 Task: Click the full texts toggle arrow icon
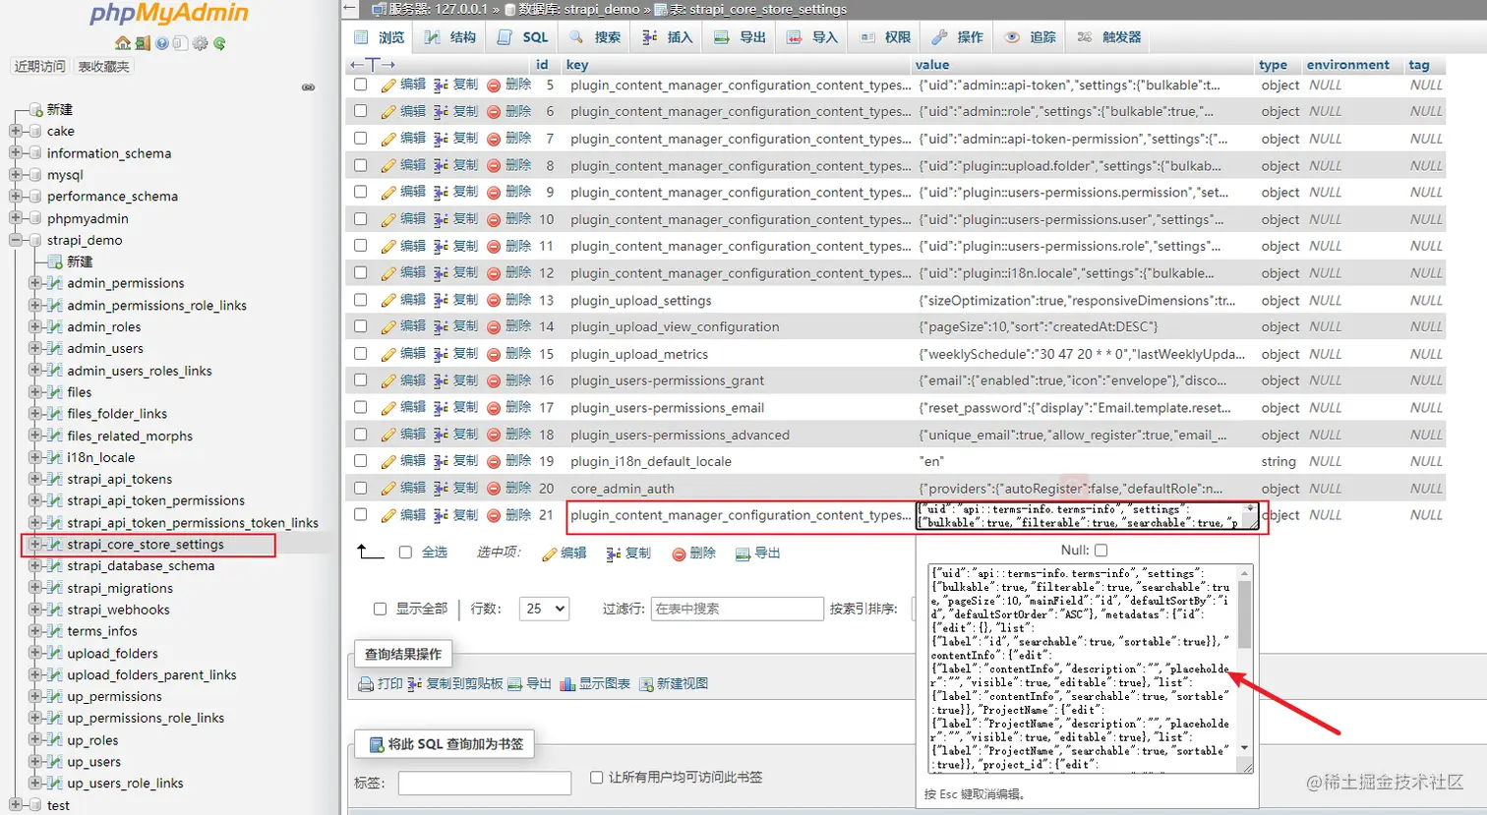373,65
